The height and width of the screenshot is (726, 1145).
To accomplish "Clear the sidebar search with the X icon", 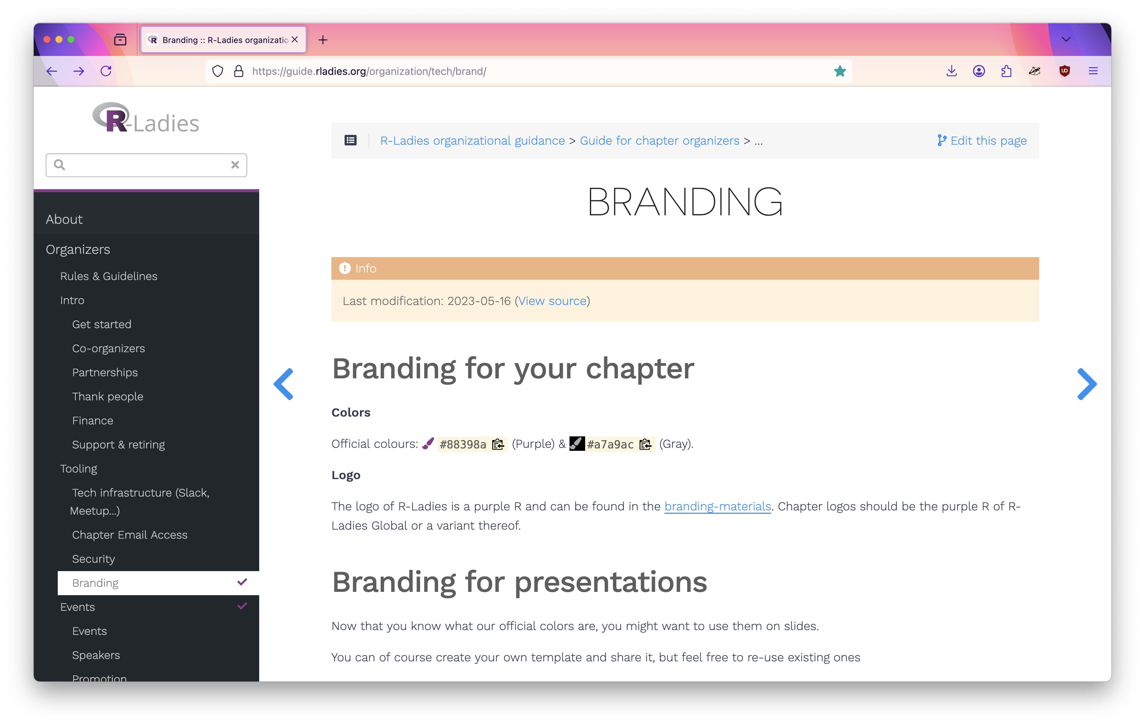I will coord(235,165).
